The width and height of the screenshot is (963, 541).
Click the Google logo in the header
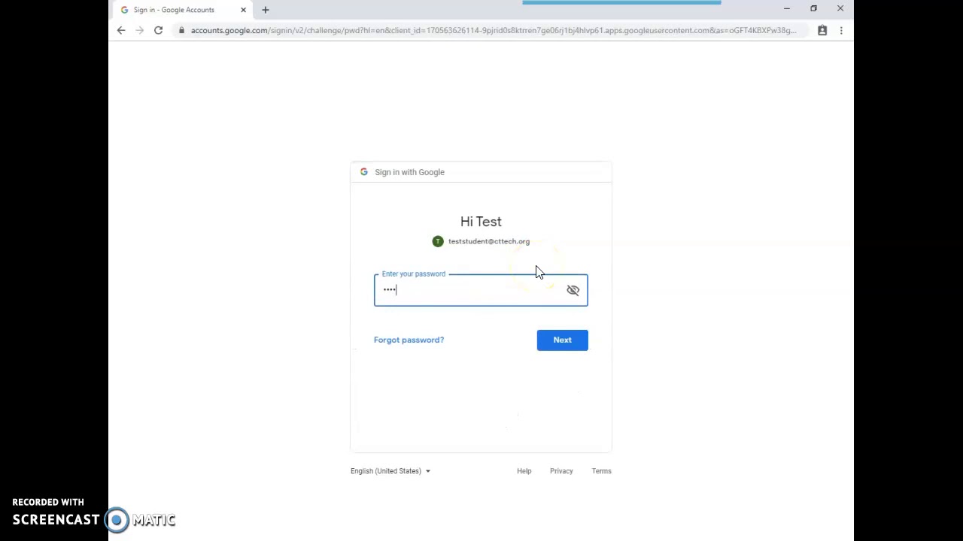[x=364, y=172]
